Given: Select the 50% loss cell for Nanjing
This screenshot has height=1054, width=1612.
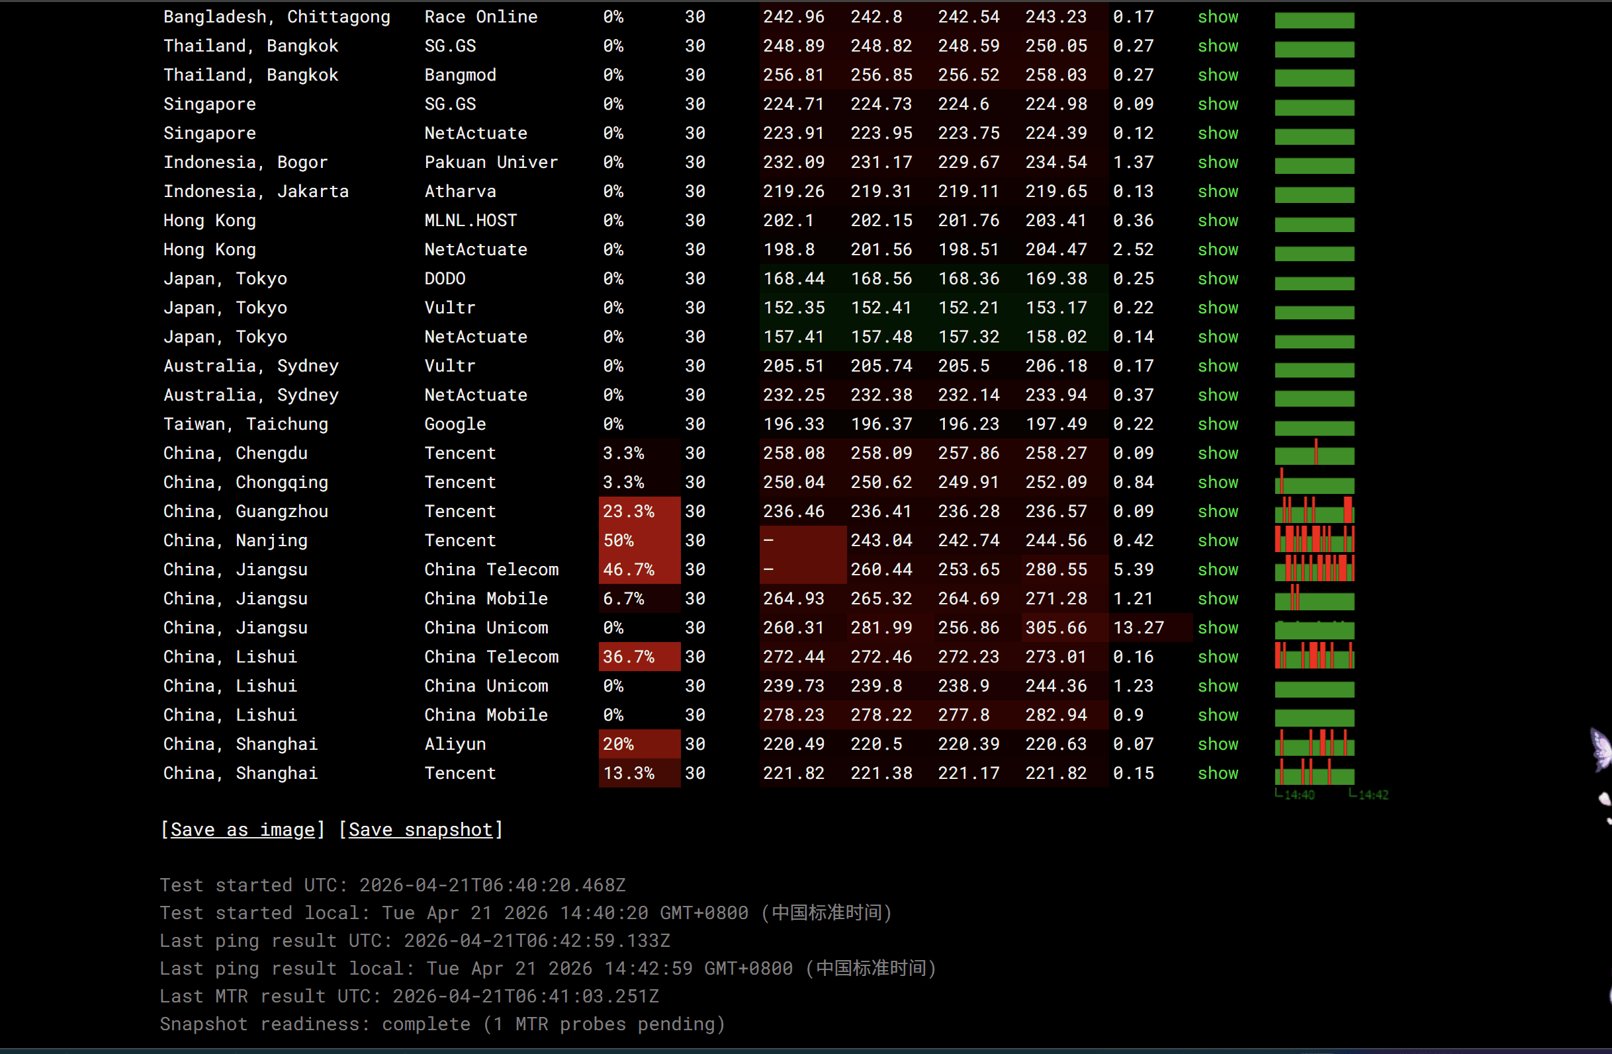Looking at the screenshot, I should coord(639,541).
